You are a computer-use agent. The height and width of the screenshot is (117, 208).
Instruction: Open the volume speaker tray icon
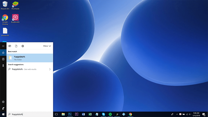tap(190, 114)
